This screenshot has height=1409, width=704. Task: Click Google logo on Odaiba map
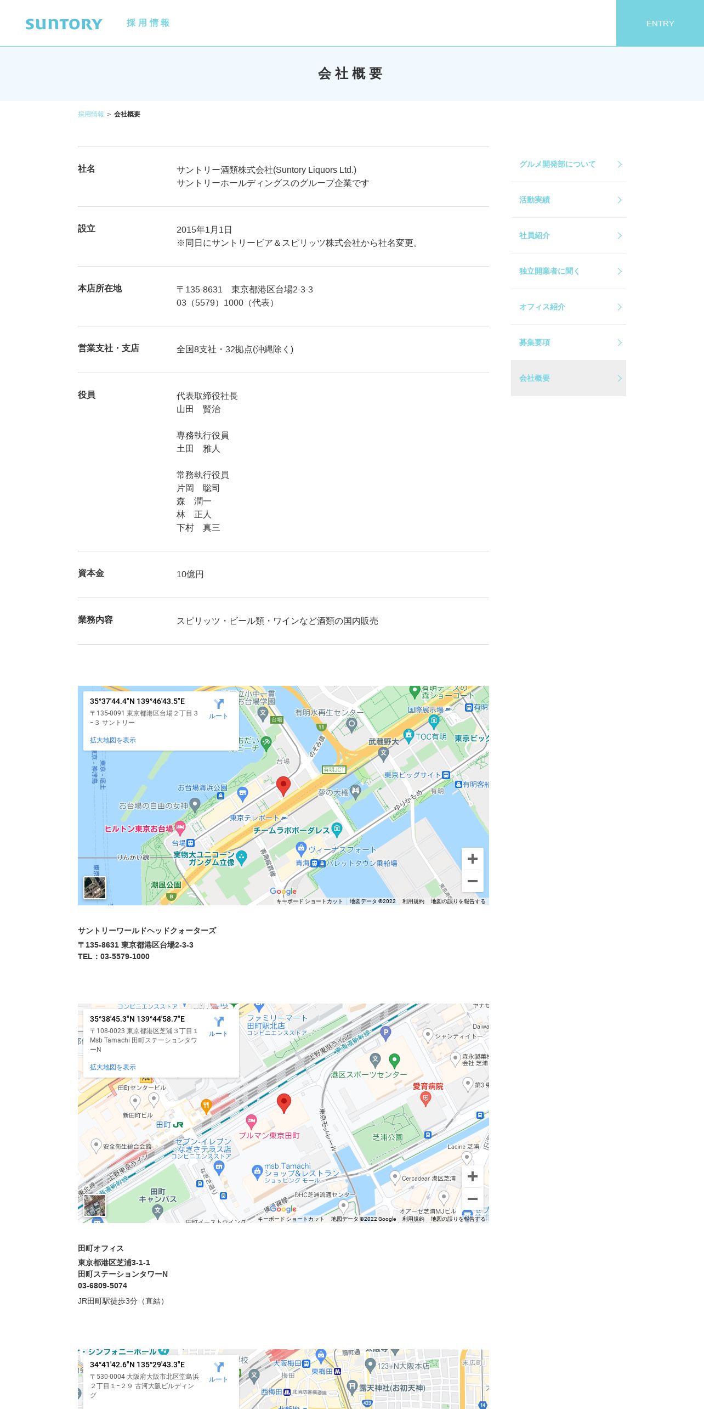coord(283,892)
